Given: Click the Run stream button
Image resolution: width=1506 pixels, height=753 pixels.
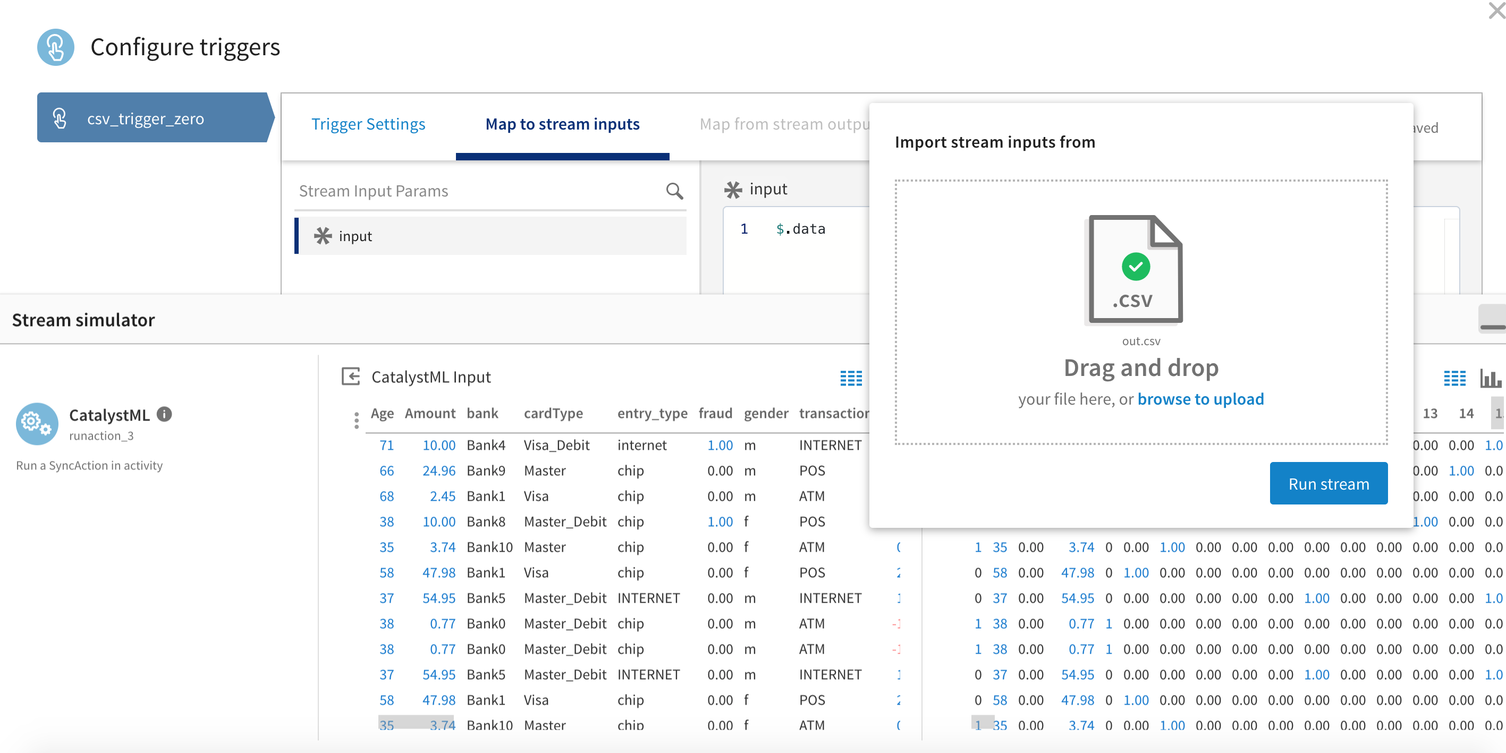Looking at the screenshot, I should (1329, 483).
